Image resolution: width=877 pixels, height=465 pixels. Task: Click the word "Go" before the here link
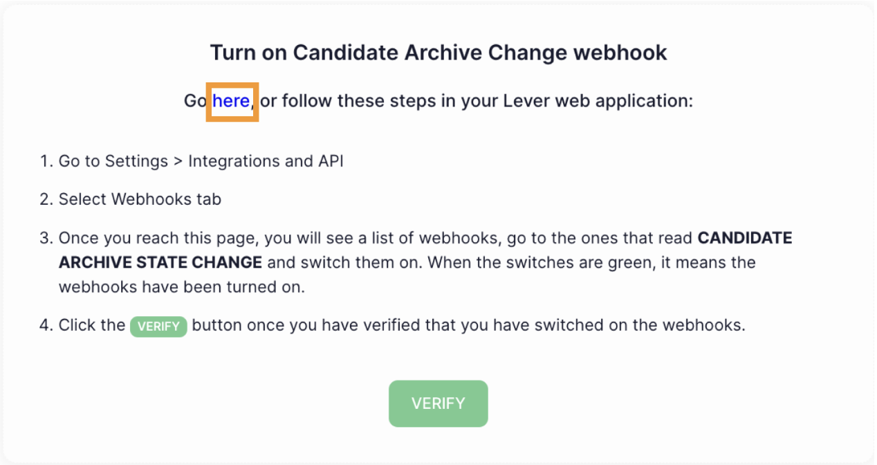pos(194,101)
